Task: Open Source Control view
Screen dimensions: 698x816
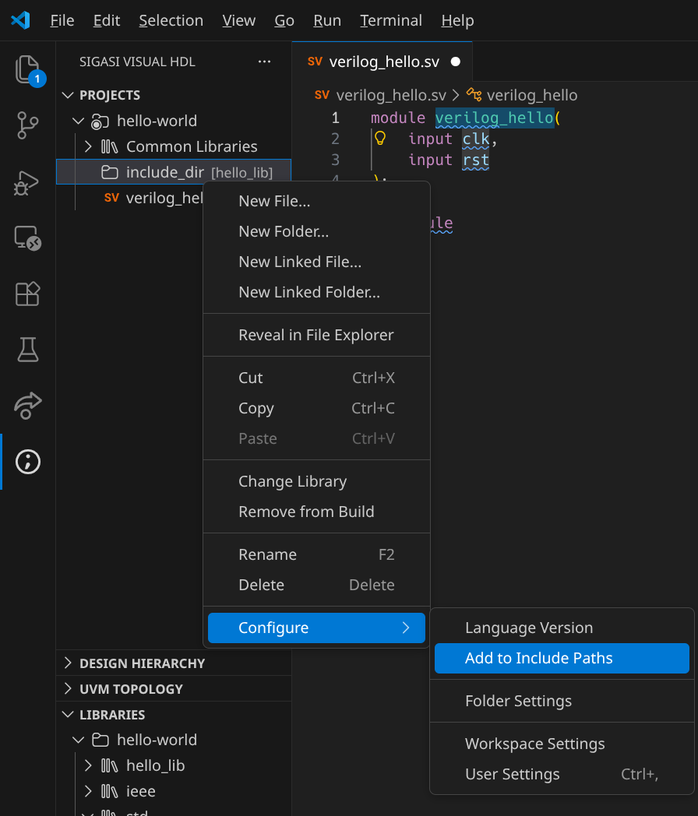Action: pos(27,125)
